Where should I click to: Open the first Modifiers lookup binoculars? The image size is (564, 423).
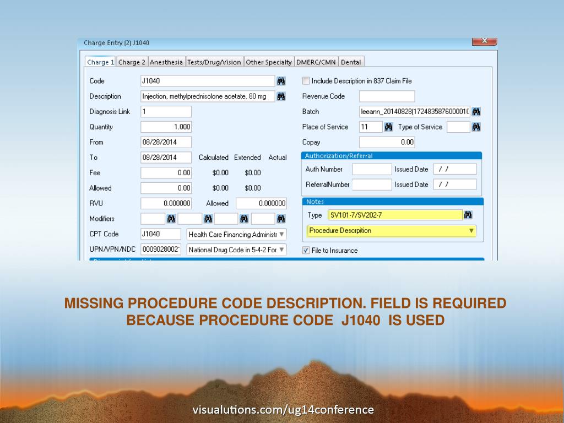[171, 218]
